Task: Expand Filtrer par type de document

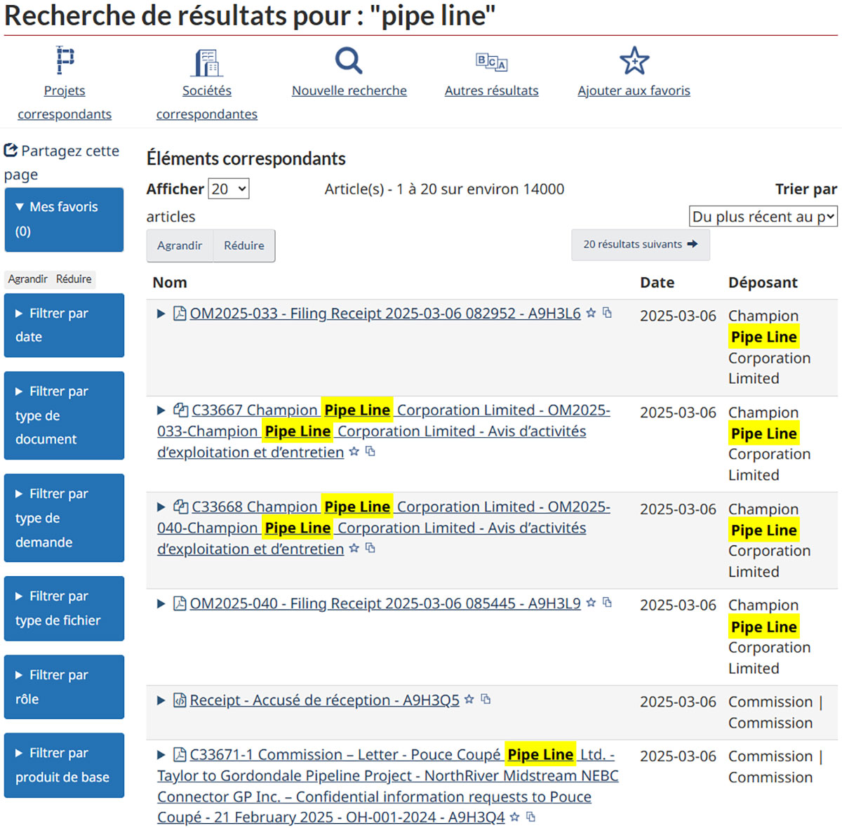Action: (x=64, y=415)
